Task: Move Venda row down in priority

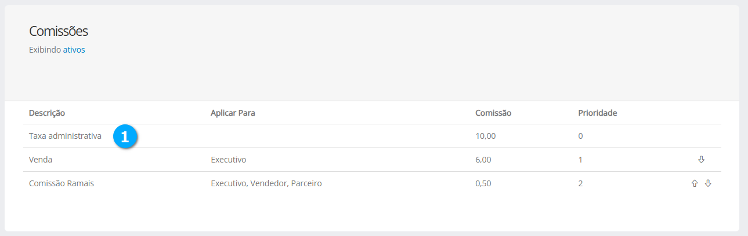Action: (701, 160)
